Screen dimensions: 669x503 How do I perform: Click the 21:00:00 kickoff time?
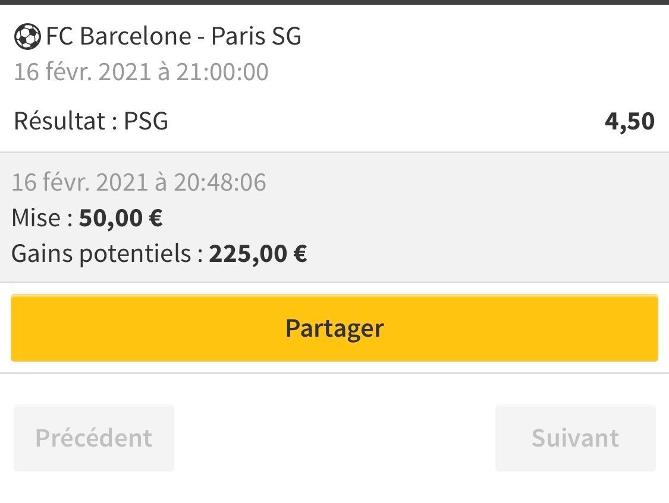220,72
